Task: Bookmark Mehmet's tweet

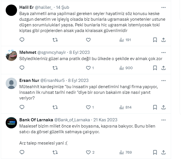Action: (x=155, y=68)
